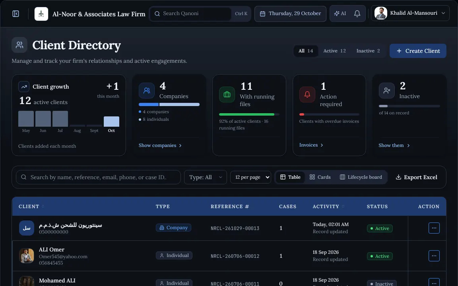The height and width of the screenshot is (286, 458).
Task: Click the Table view grid icon
Action: 283,177
